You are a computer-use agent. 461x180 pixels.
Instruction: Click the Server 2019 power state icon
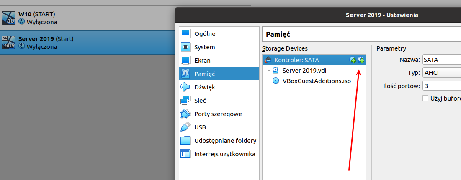(21, 46)
